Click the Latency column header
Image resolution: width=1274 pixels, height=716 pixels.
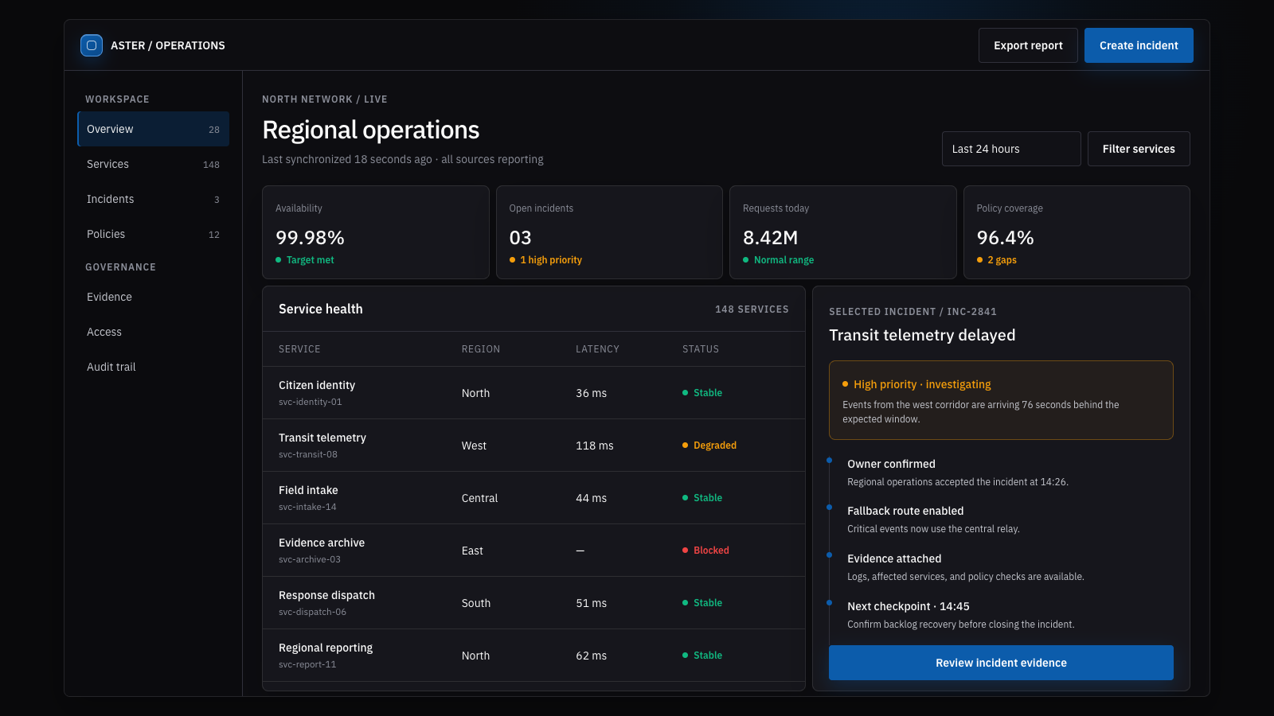coord(597,349)
